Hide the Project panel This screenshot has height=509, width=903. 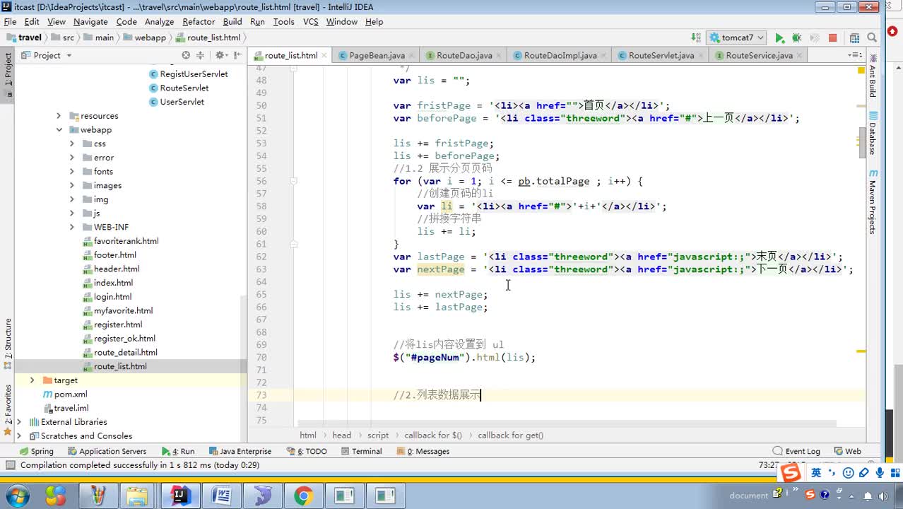tap(237, 55)
